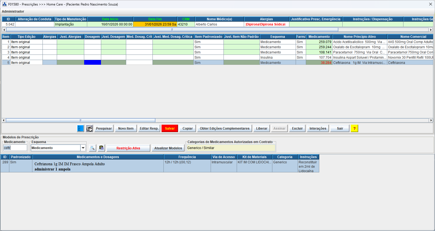The width and height of the screenshot is (435, 231).
Task: Click the Medicamento search input field
Action: [x=15, y=148]
